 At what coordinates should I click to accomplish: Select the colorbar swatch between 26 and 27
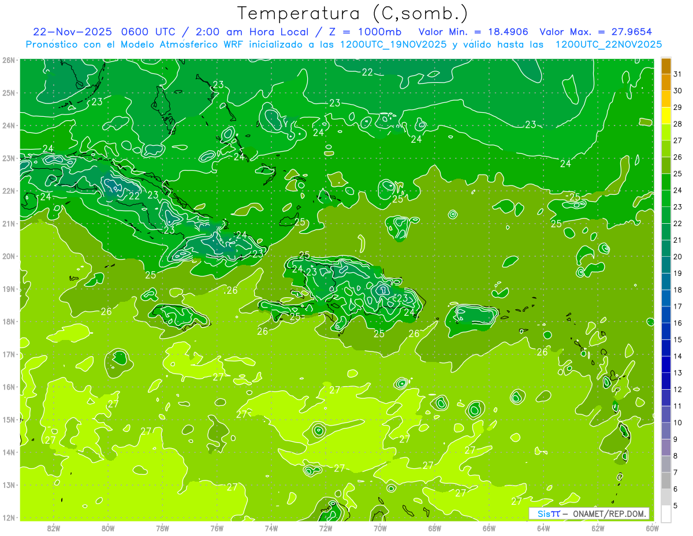pyautogui.click(x=666, y=149)
